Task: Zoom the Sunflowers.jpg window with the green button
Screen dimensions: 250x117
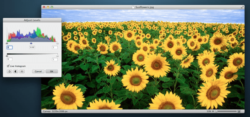Action: 52,7
